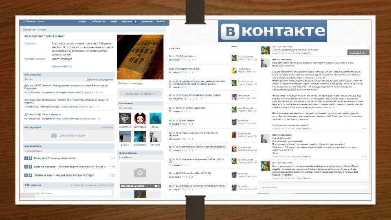
Task: Open the top avatar in the comment thread
Action: click(265, 50)
